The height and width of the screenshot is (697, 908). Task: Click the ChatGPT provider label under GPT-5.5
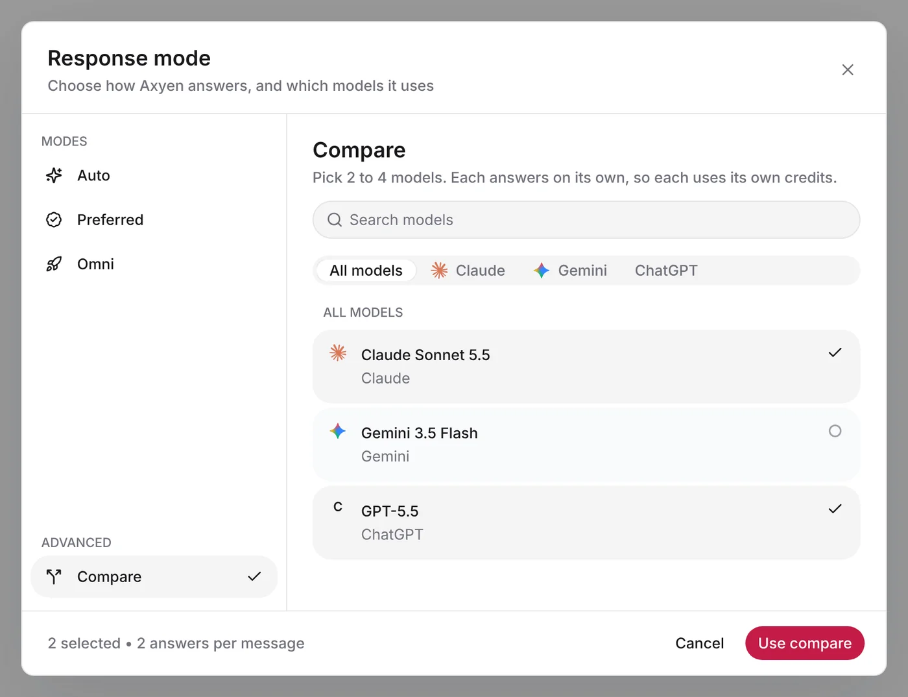coord(392,535)
